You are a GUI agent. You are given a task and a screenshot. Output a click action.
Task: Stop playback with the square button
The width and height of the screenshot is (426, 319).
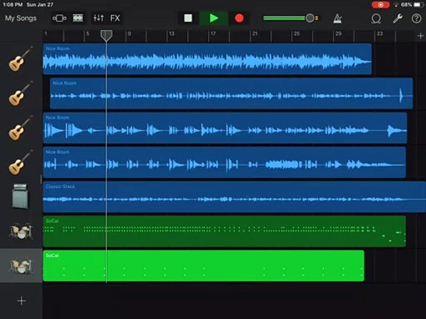[188, 18]
